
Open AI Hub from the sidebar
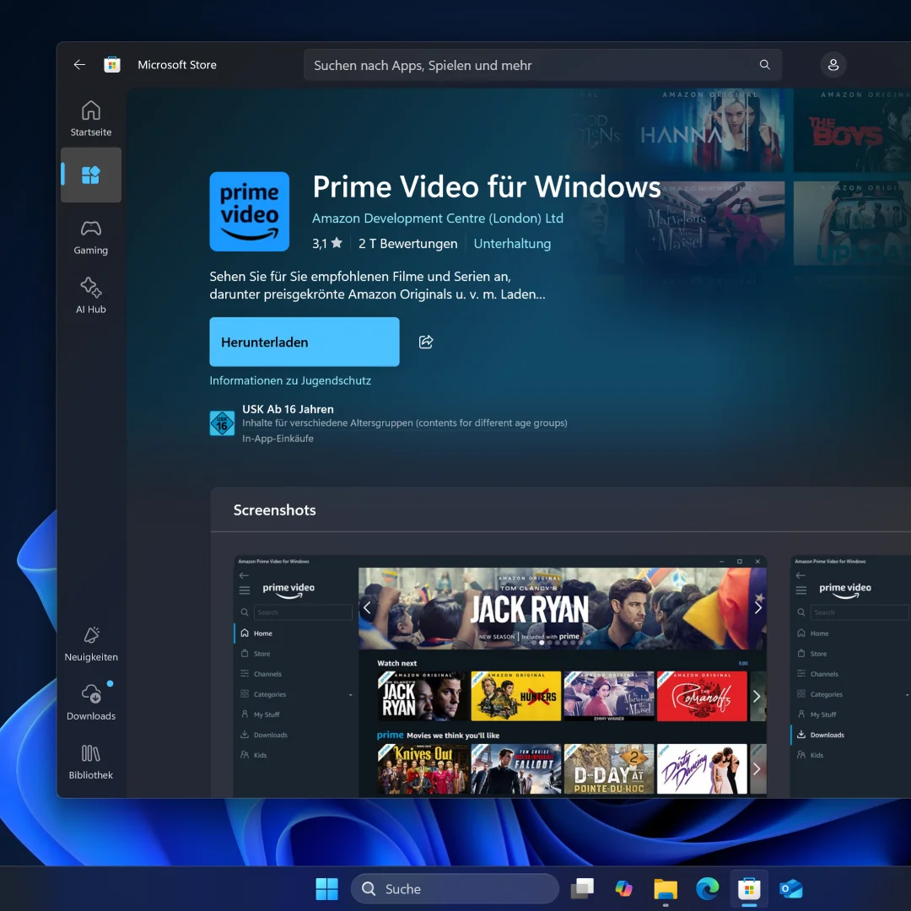(91, 295)
